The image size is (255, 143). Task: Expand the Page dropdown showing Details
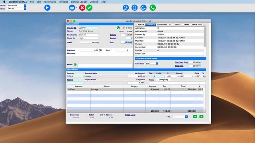[x=25, y=9]
